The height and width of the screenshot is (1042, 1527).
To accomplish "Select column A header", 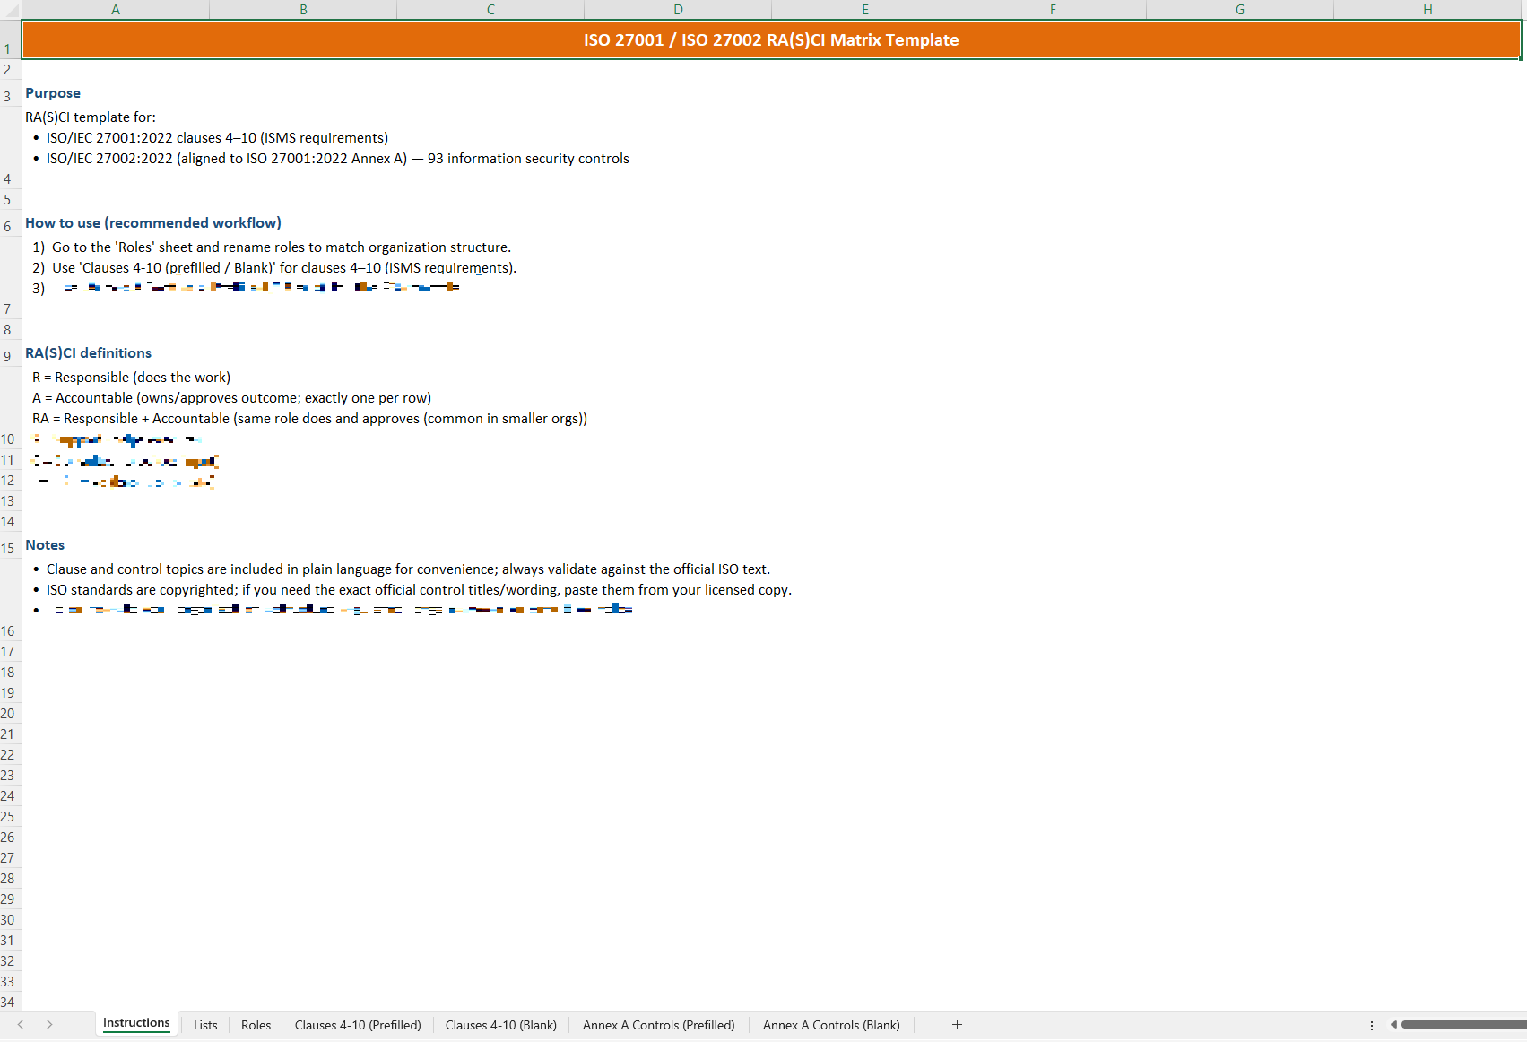I will click(x=116, y=9).
